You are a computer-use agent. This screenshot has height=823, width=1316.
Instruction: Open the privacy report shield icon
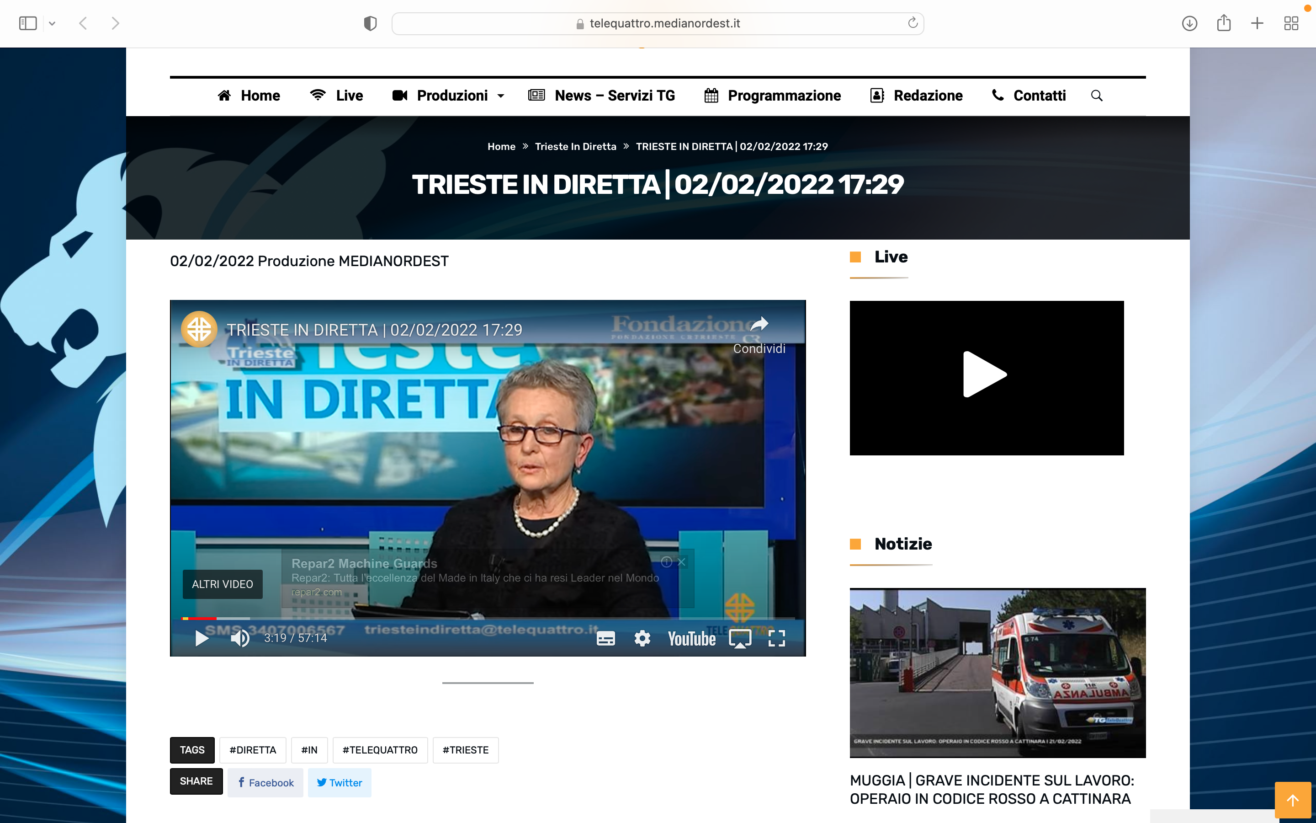(x=370, y=23)
